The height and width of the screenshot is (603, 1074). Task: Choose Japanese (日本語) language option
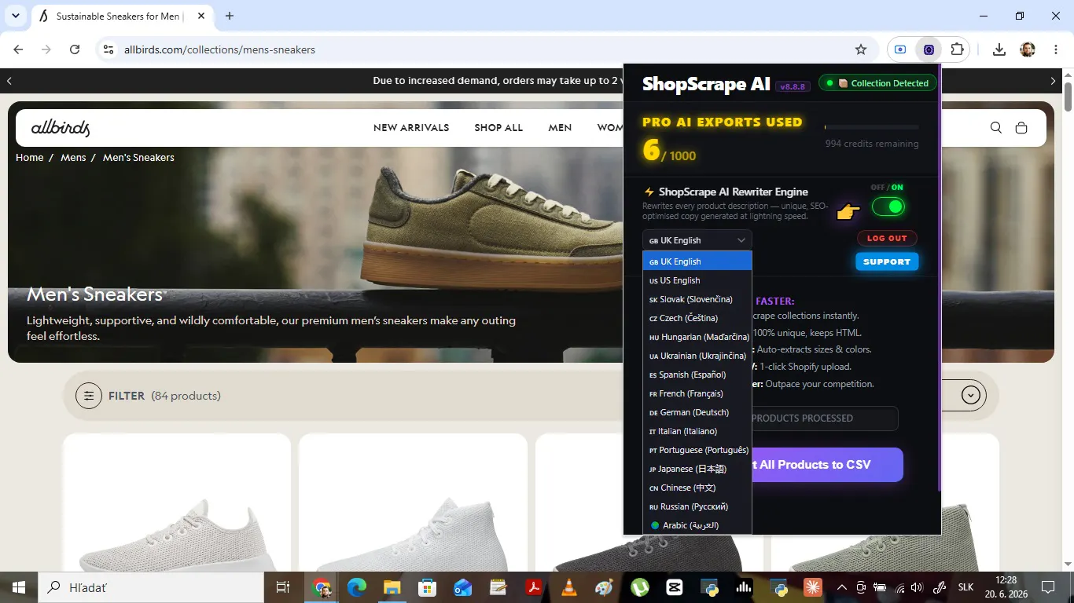697,469
